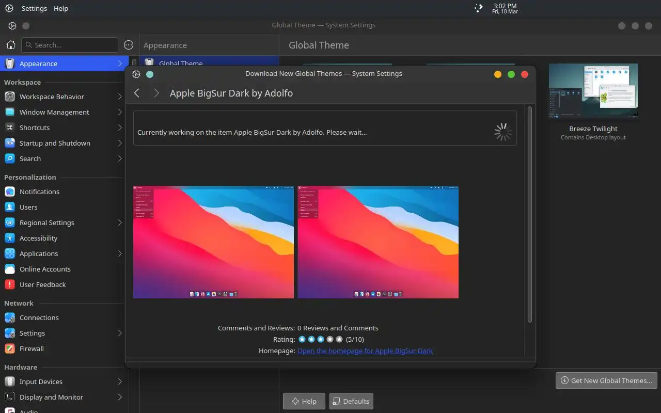Click the Search magnifier icon in the sidebar list
The image size is (661, 413).
click(x=10, y=158)
